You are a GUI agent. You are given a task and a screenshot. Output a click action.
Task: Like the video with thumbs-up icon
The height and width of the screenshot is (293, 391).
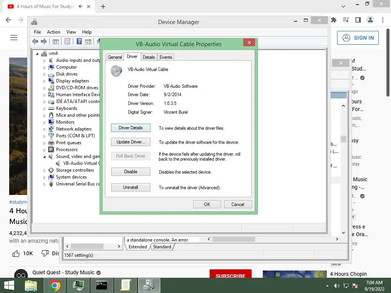16,253
